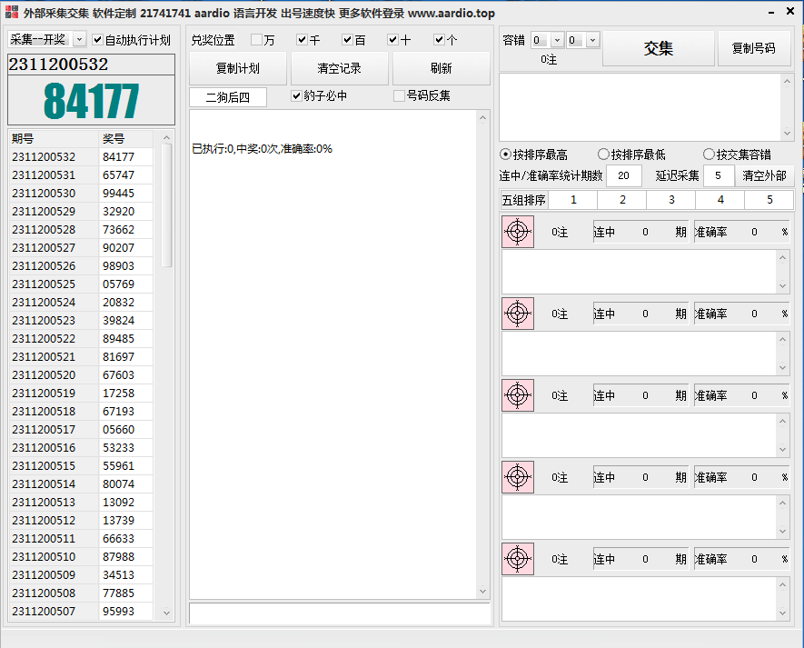Click the 期号 column header
804x648 pixels.
[54, 138]
